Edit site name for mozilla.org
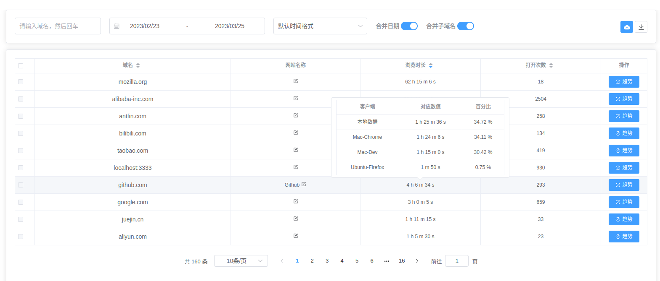 296,81
